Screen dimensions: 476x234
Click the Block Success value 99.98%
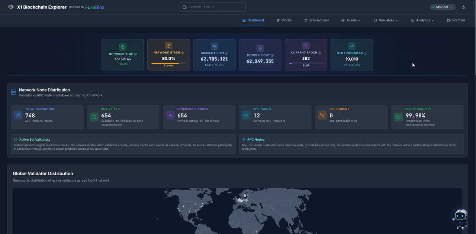click(x=415, y=116)
